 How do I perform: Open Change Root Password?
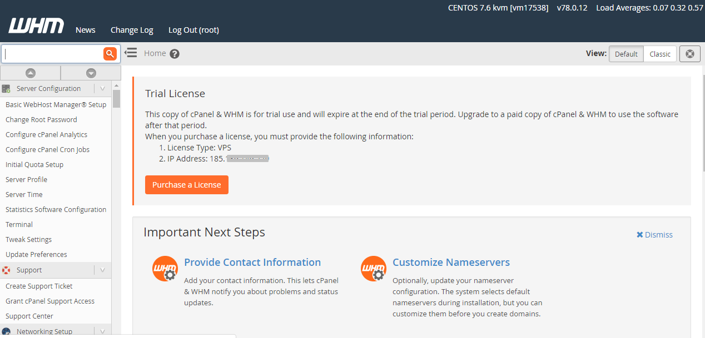tap(41, 119)
